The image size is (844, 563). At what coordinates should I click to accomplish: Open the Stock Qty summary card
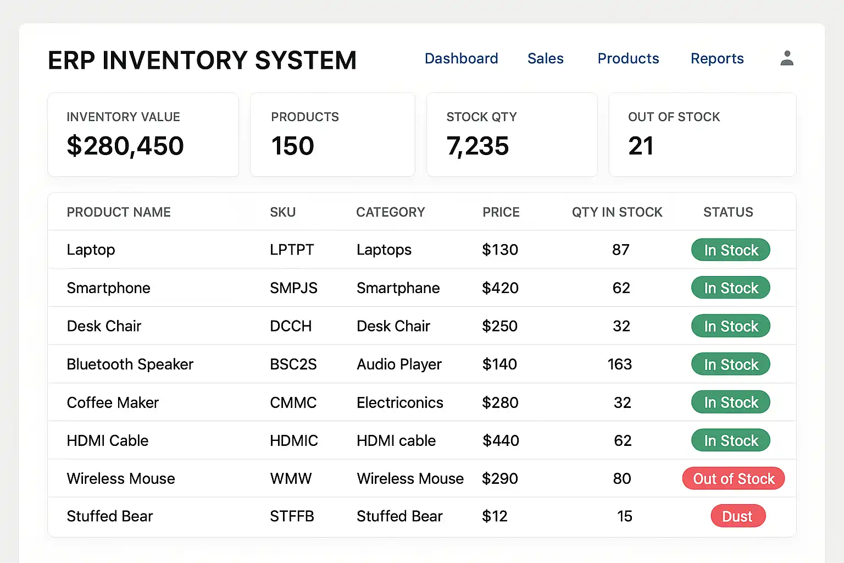512,135
